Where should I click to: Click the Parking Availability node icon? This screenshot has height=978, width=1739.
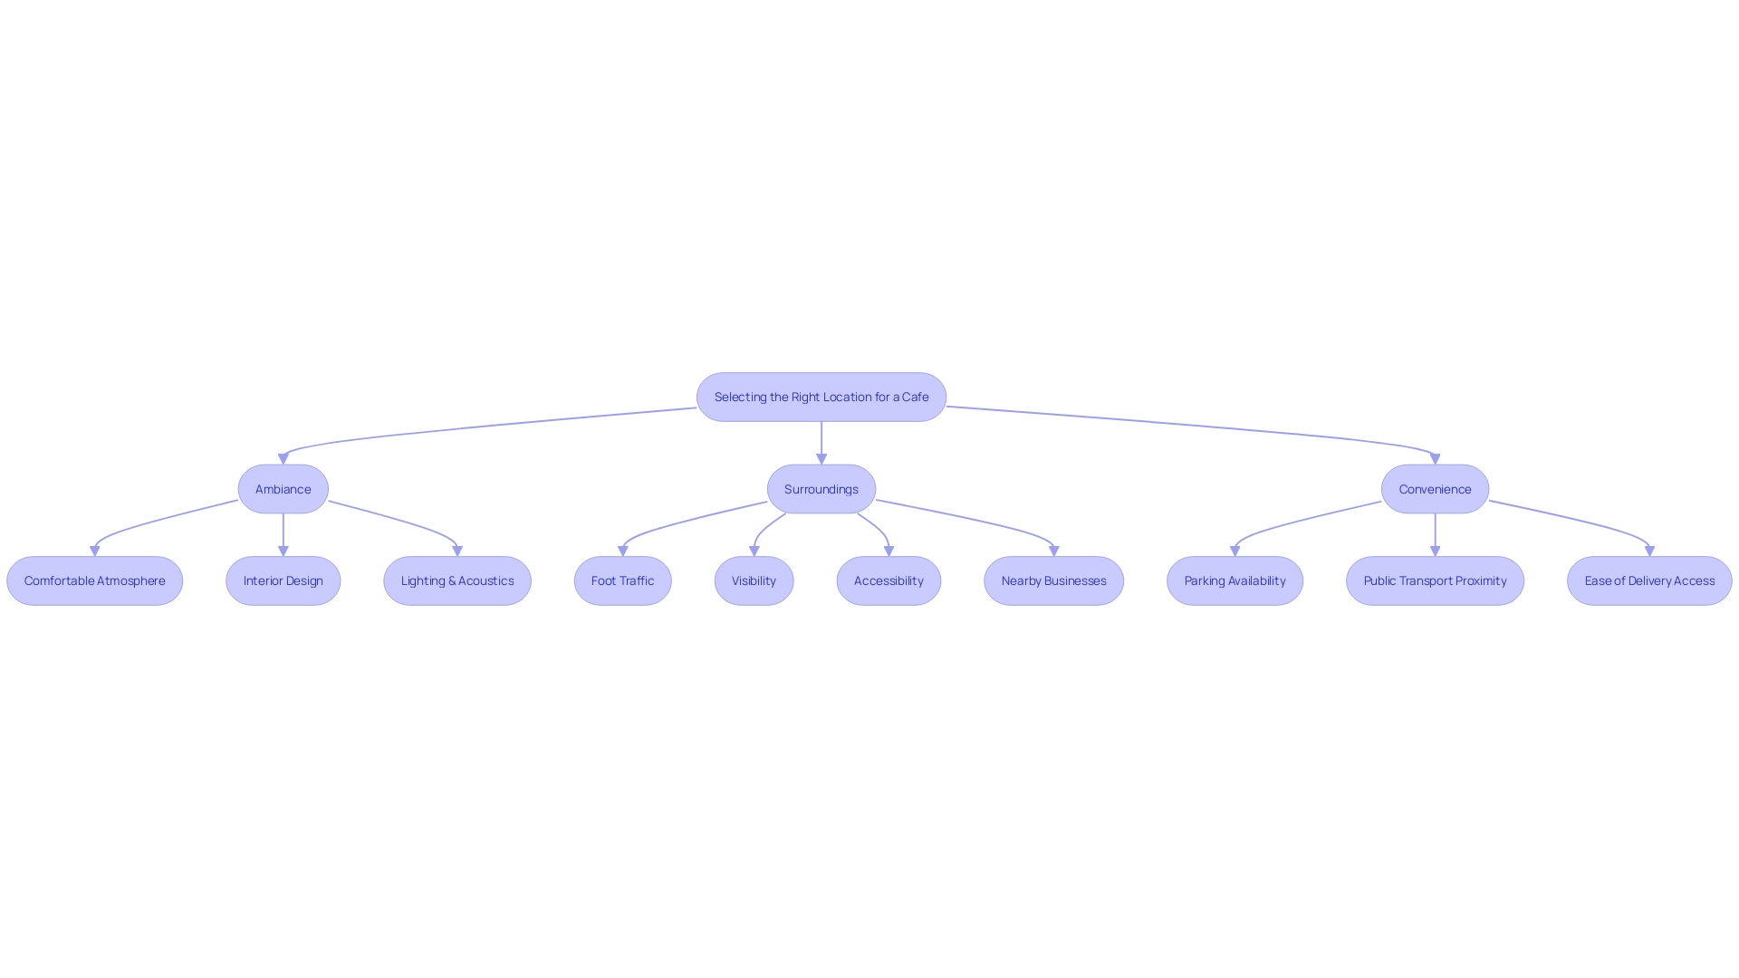(x=1235, y=580)
